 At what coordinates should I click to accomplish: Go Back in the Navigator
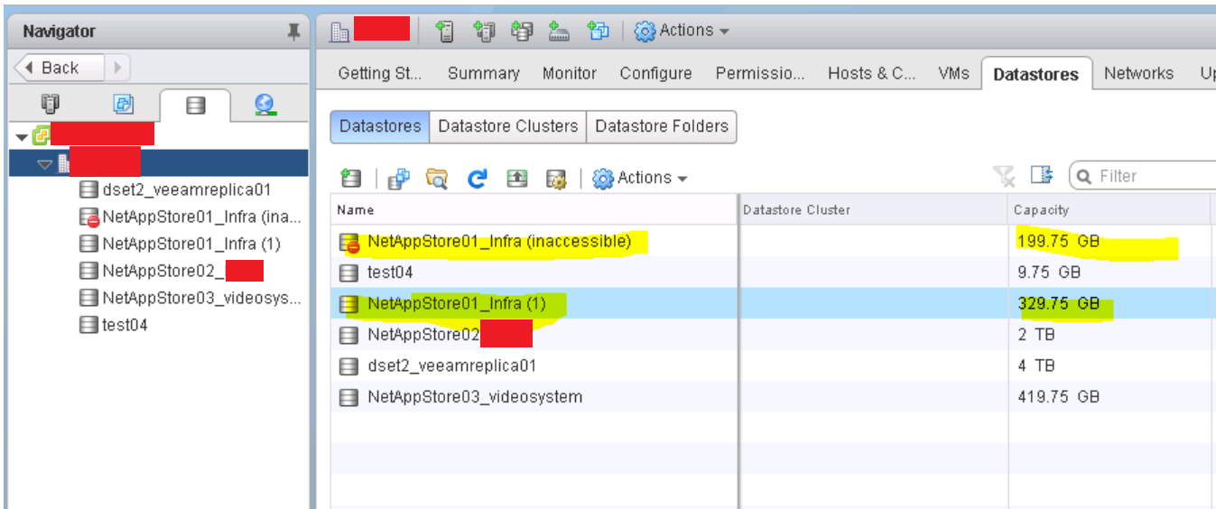pos(59,68)
